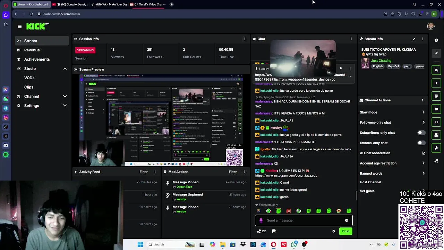
Task: Click the info icon in right rail
Action: pyautogui.click(x=436, y=40)
